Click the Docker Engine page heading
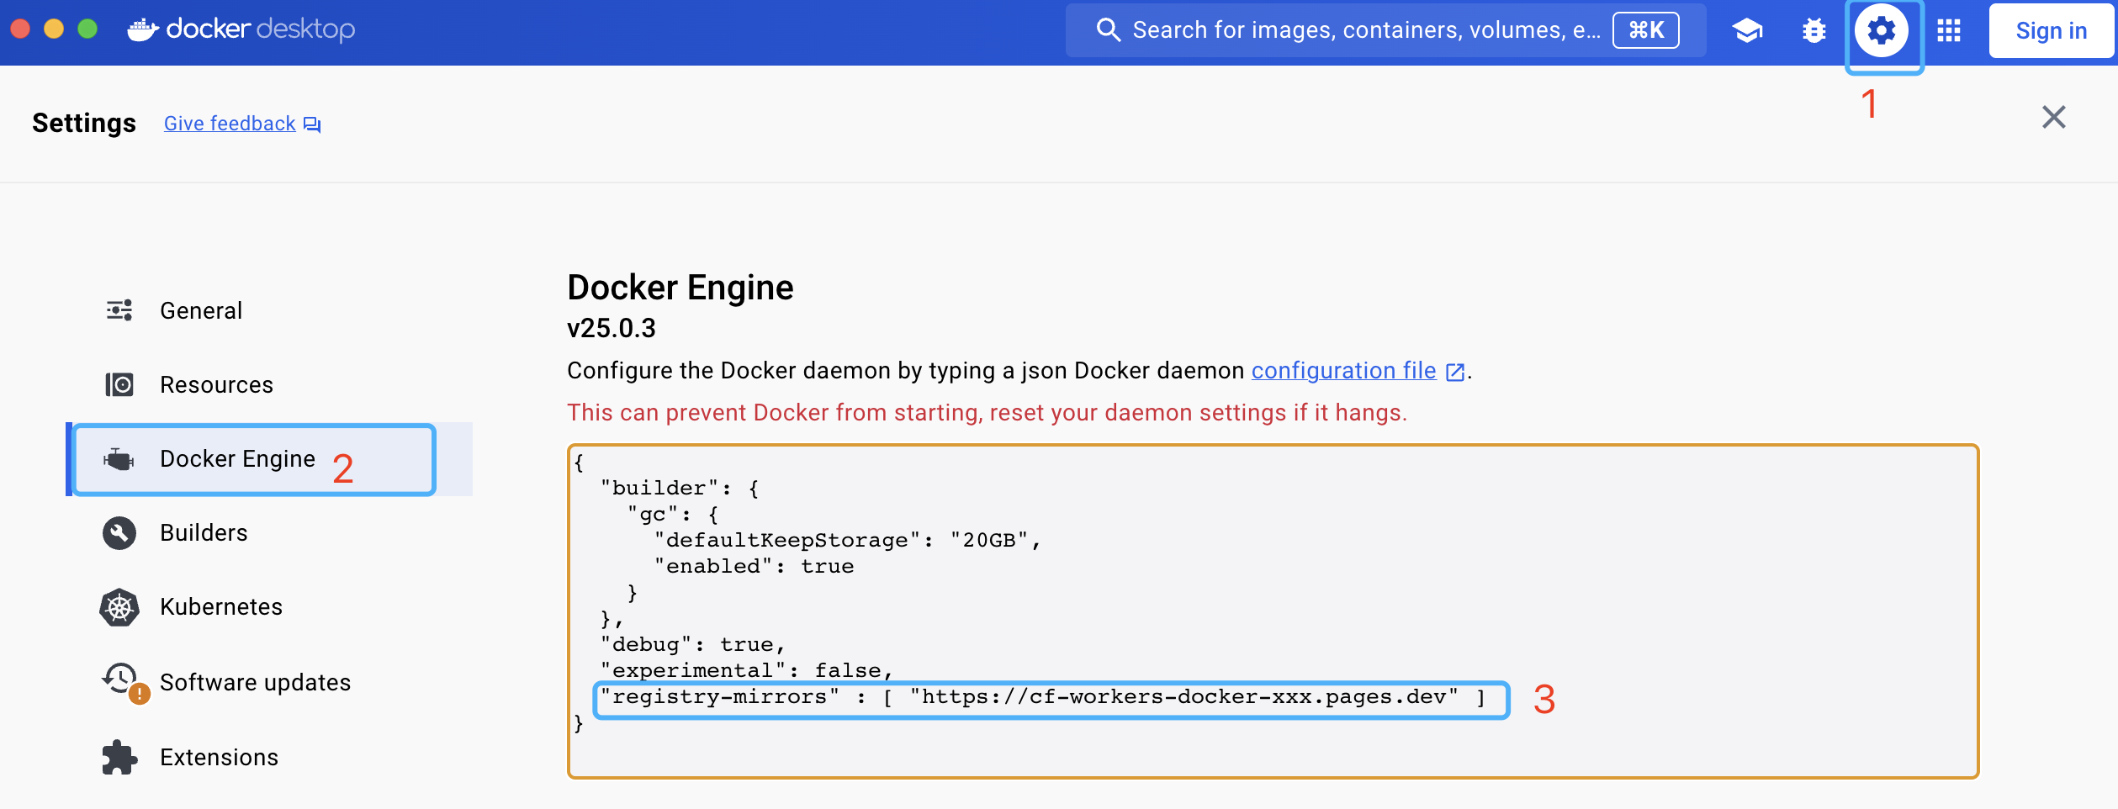The height and width of the screenshot is (809, 2118). pyautogui.click(x=680, y=288)
